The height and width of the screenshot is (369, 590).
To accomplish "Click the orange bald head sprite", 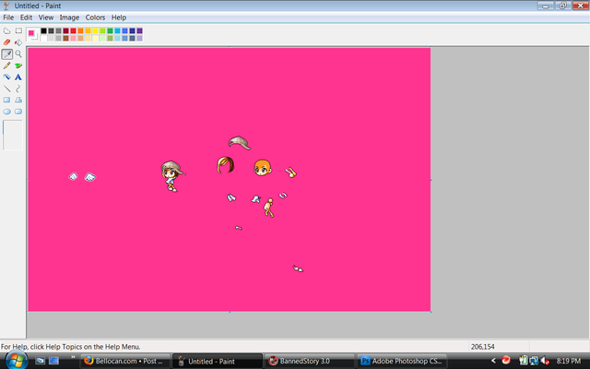I will [x=263, y=168].
